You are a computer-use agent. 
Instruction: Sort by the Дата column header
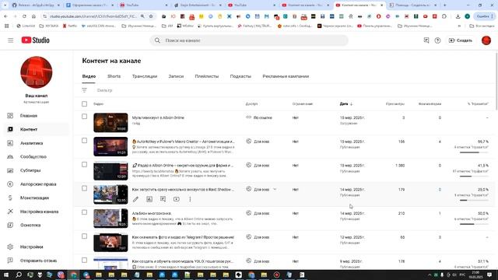[x=345, y=103]
